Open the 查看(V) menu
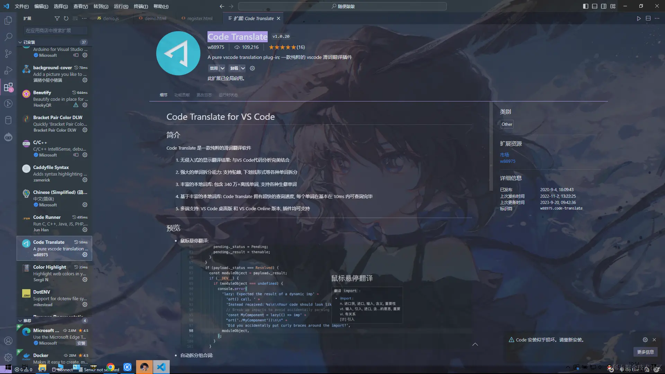This screenshot has height=374, width=665. [x=80, y=6]
